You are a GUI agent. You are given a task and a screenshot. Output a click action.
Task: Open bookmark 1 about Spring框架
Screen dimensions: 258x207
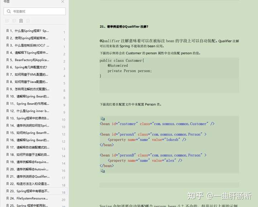[29, 31]
